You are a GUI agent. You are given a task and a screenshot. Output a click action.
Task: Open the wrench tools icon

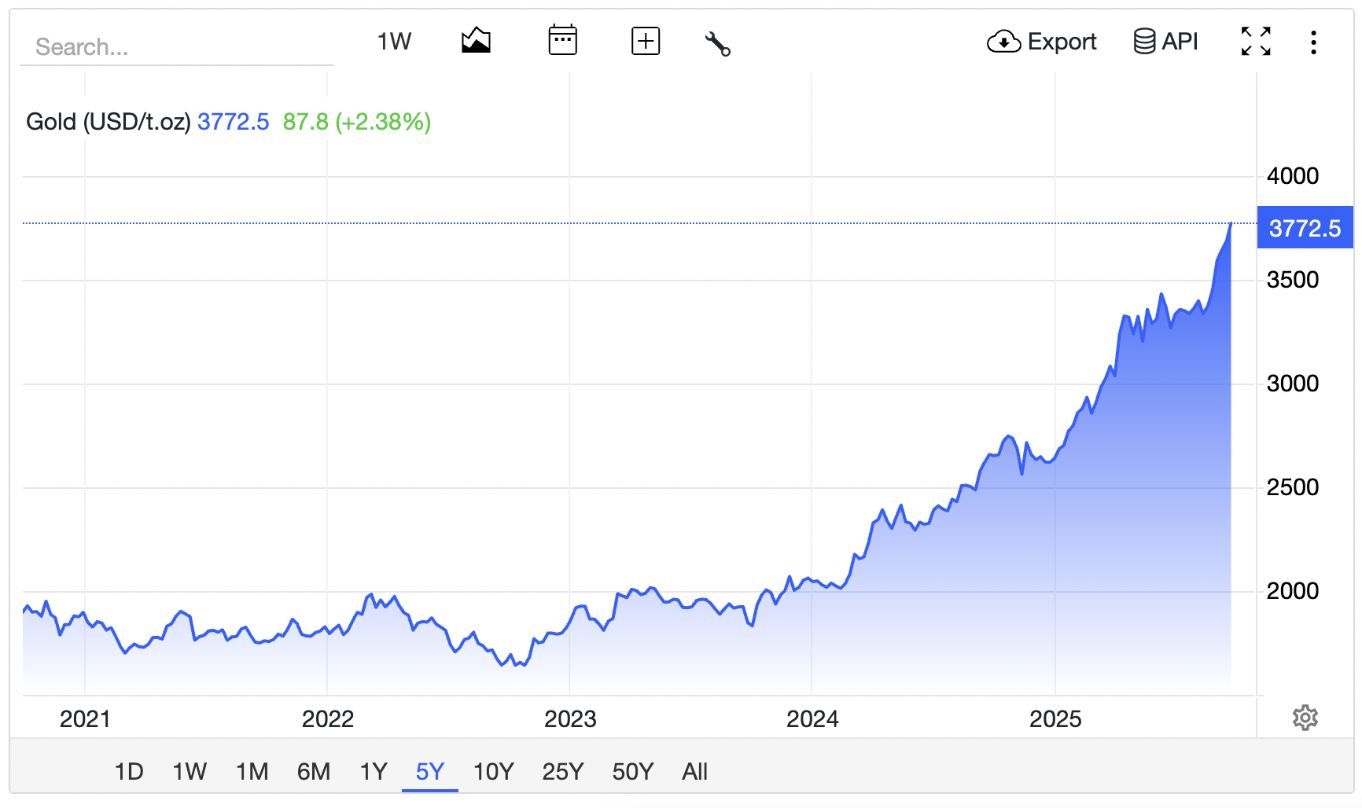[x=717, y=43]
